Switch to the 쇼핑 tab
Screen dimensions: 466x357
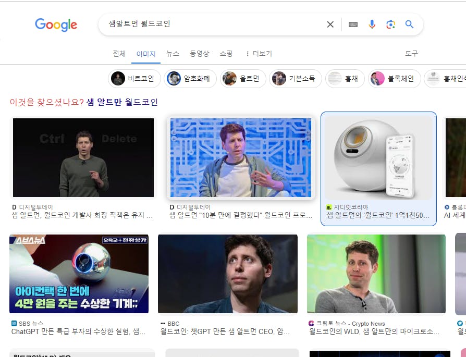click(226, 54)
